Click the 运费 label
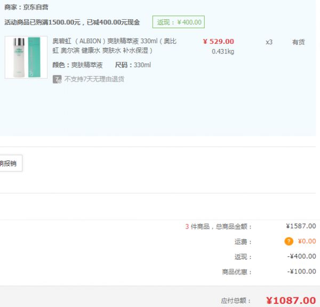 click(243, 242)
